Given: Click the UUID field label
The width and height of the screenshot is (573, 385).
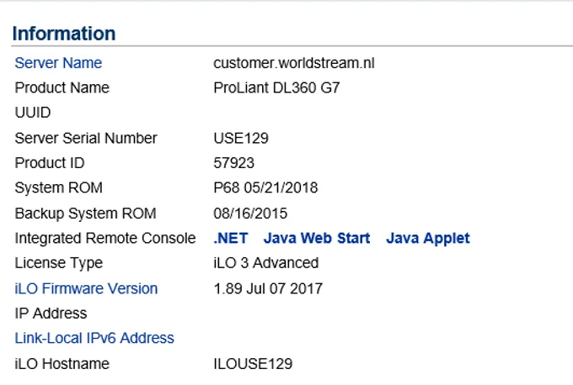Looking at the screenshot, I should pos(33,113).
